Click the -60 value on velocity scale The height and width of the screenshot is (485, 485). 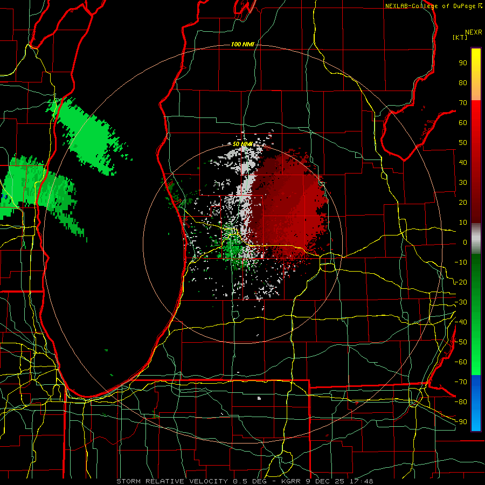pos(461,362)
